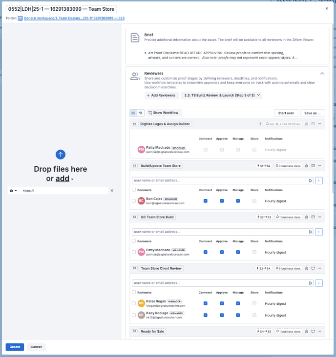This screenshot has height=357, width=336.
Task: Uncheck Manage for Kacy Koolage
Action: pos(238,315)
